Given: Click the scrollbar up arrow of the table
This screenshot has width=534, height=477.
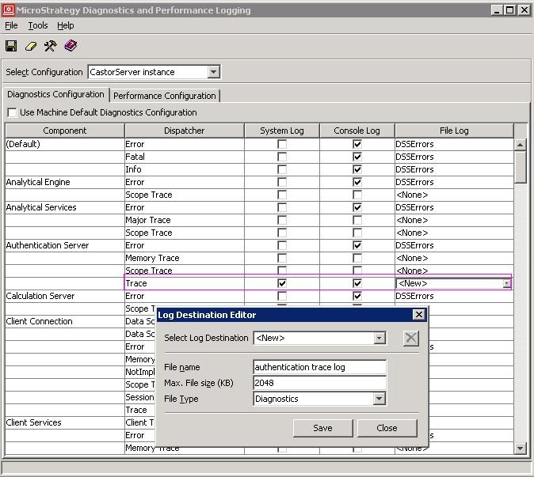Looking at the screenshot, I should (520, 145).
